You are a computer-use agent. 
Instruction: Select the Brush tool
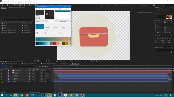pos(27,5)
